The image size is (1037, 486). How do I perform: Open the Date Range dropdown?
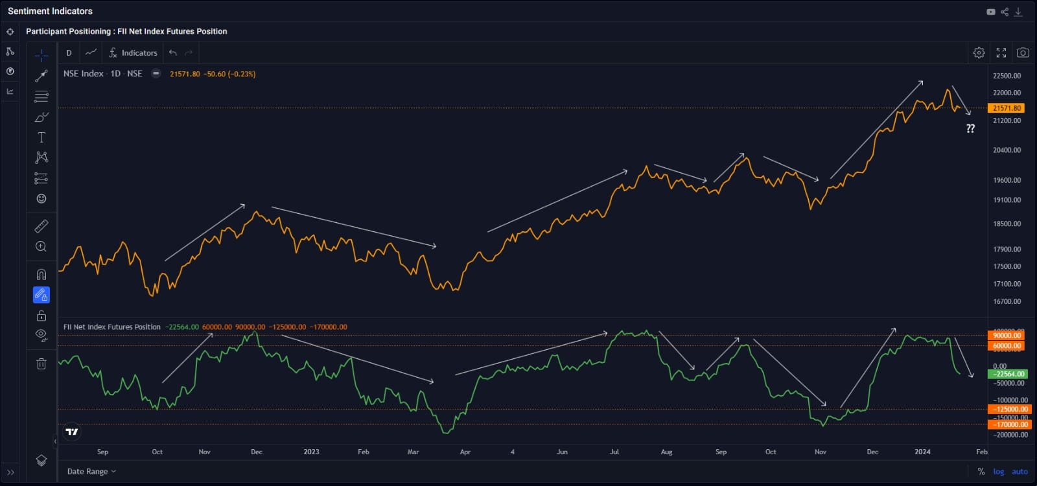91,472
